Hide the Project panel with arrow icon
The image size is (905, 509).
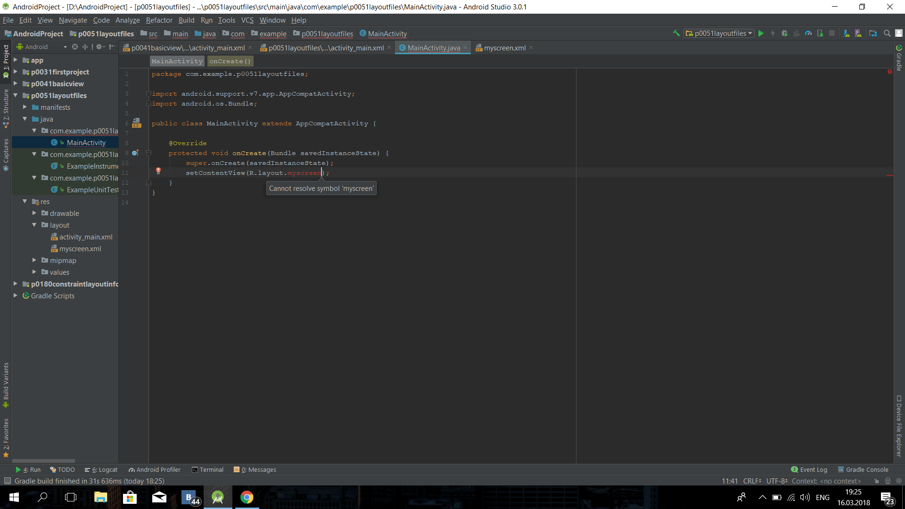point(112,47)
